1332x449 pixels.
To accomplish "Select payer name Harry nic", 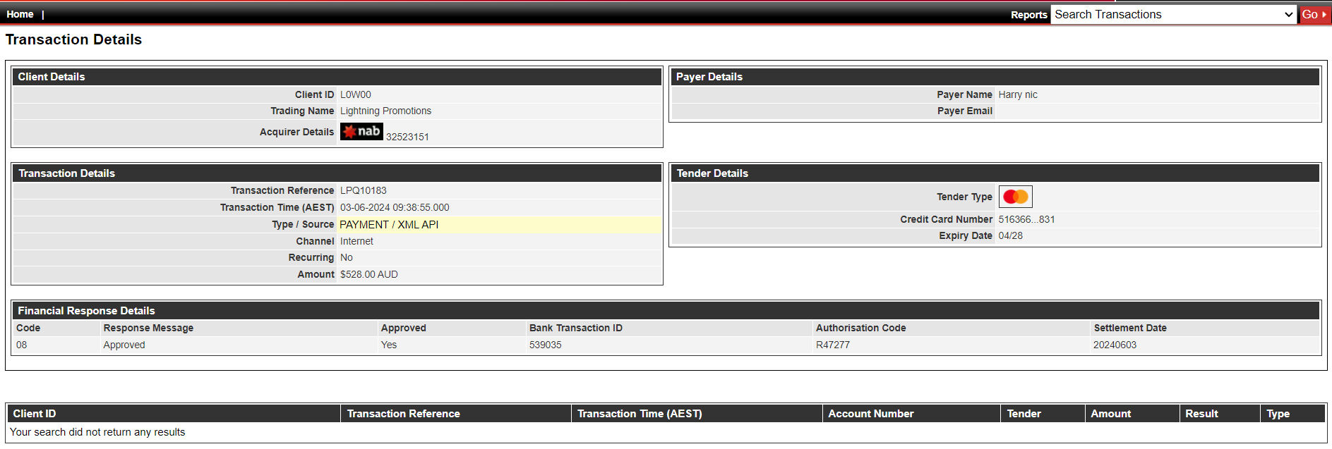I will point(1018,94).
